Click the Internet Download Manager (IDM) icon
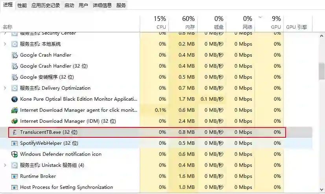325x194 pixels. [15, 121]
